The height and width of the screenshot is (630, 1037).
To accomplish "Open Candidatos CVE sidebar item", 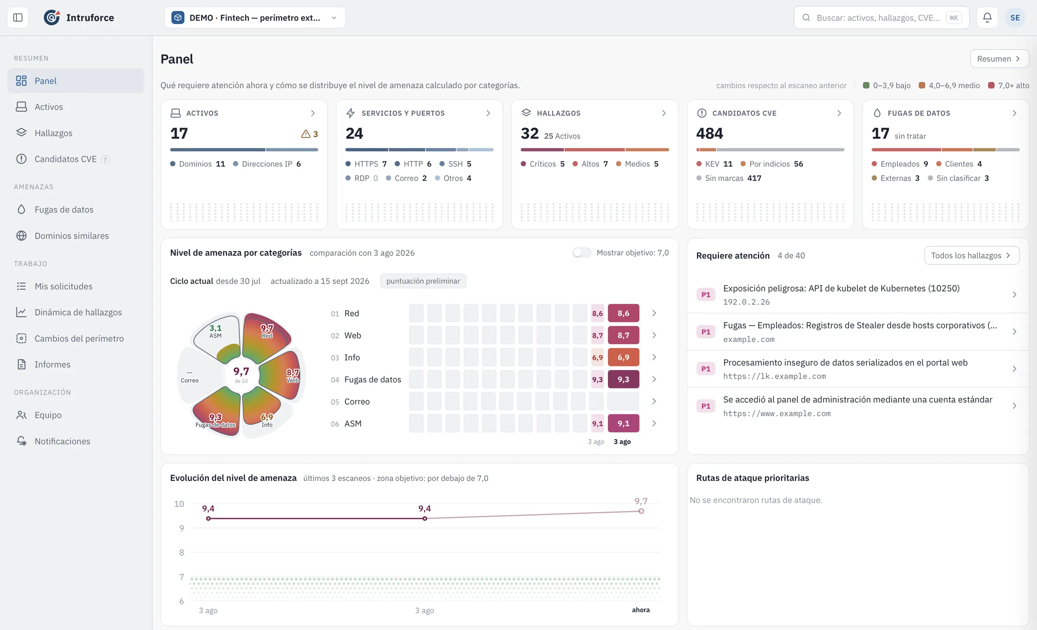I will (76, 159).
